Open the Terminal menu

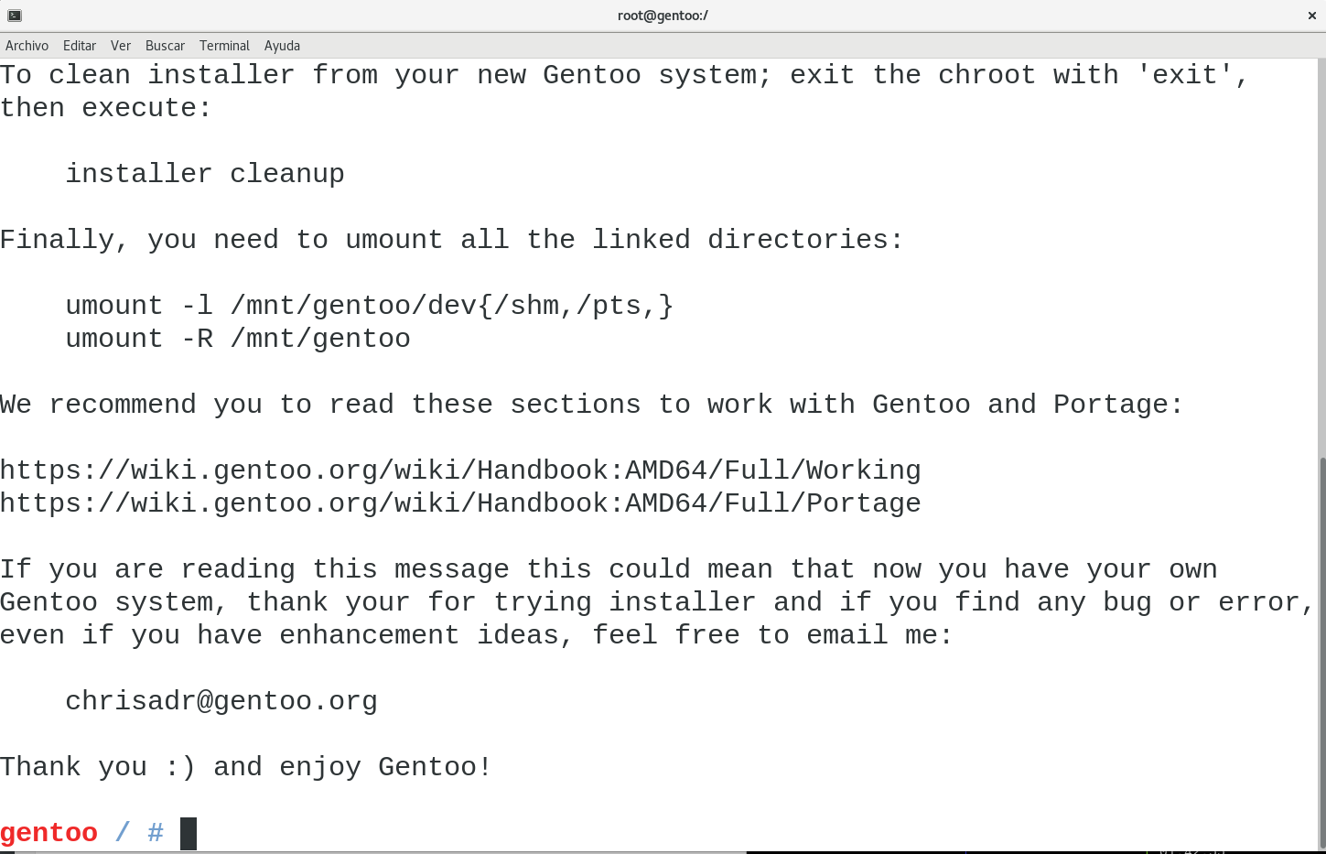[x=224, y=46]
